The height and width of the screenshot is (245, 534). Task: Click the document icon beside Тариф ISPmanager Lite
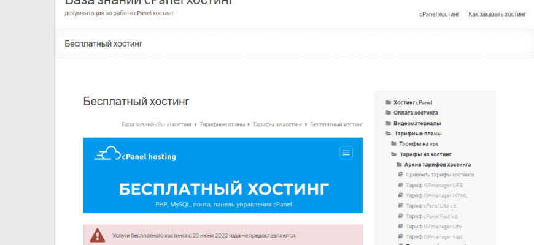(x=400, y=226)
